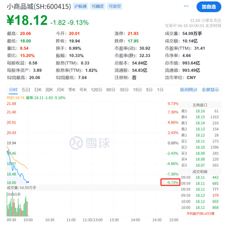The width and height of the screenshot is (225, 225).
Task: Click the 12.60 万球友关注 follower count
Action: click(206, 20)
